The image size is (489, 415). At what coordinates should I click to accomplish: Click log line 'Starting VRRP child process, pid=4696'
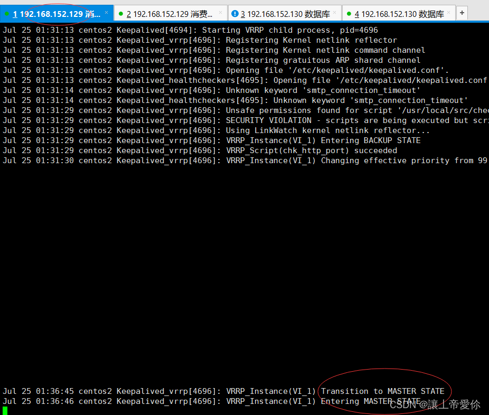[x=191, y=30]
